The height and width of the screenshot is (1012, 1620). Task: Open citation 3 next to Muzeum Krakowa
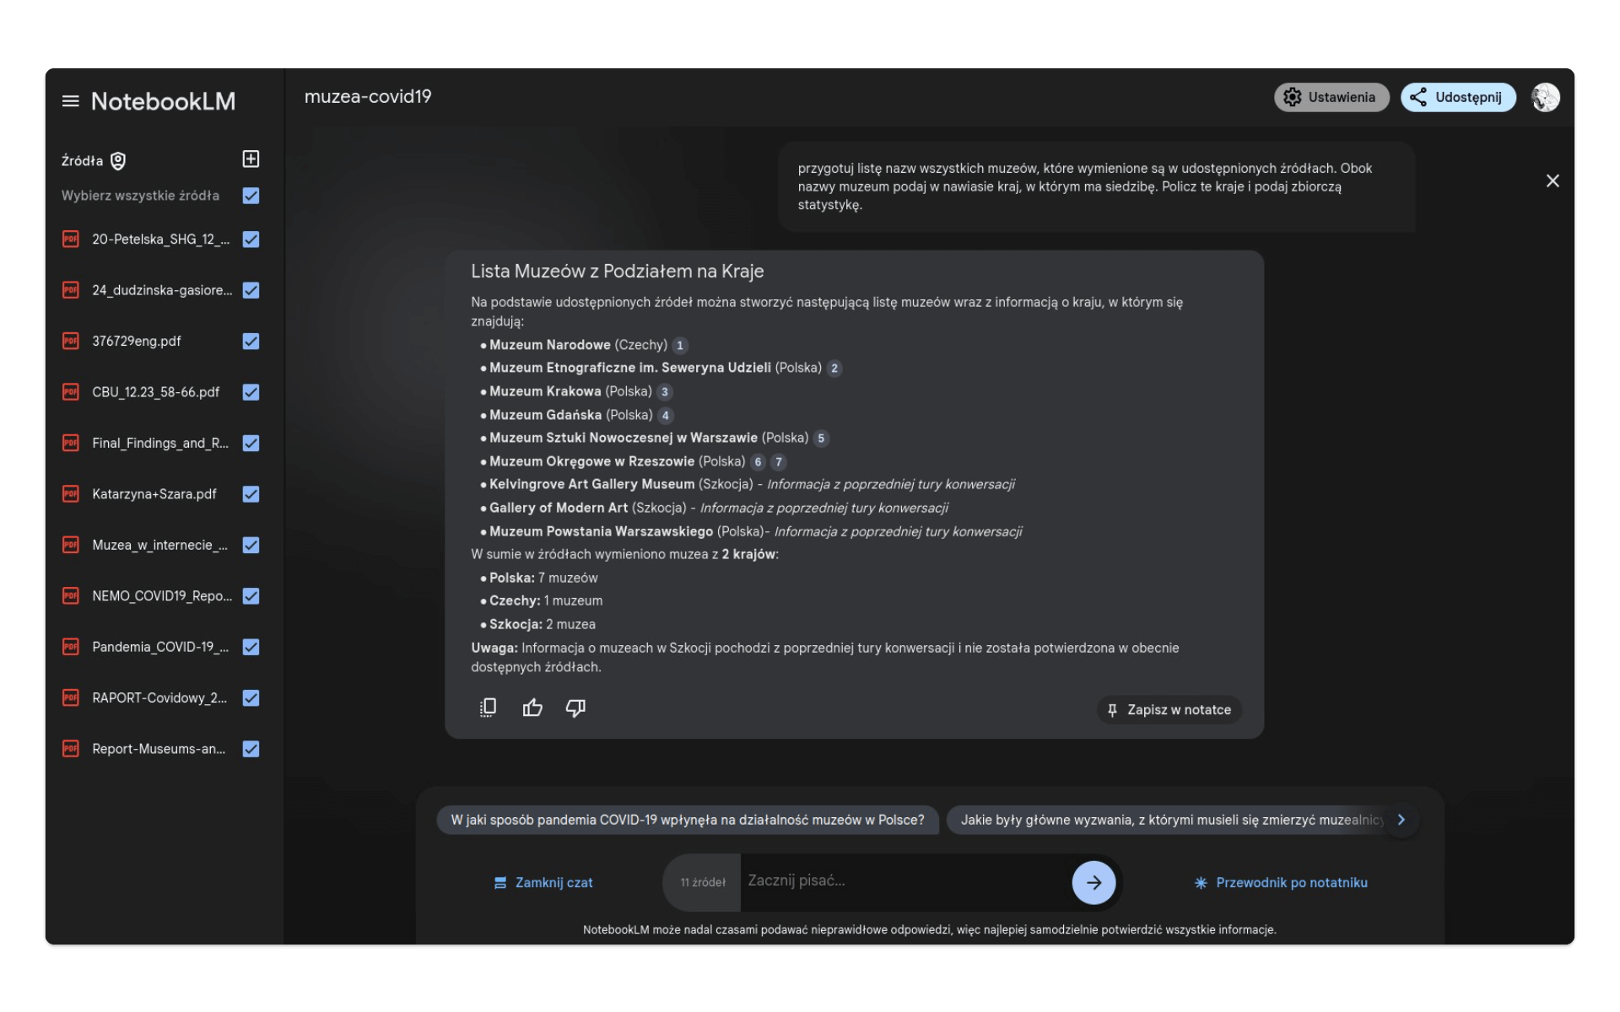pyautogui.click(x=665, y=392)
